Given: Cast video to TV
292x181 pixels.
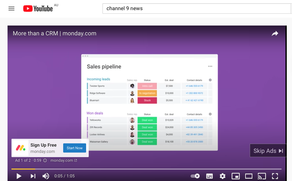Looking at the screenshot, I should click(262, 176).
